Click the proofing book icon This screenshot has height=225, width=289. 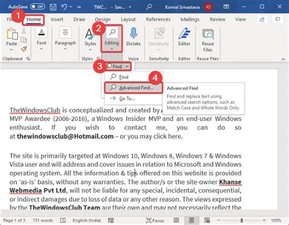point(63,220)
